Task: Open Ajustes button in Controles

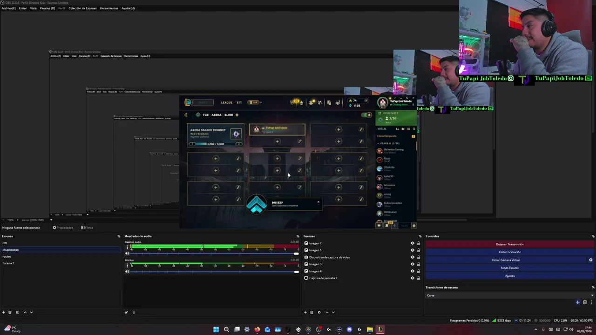Action: coord(510,276)
